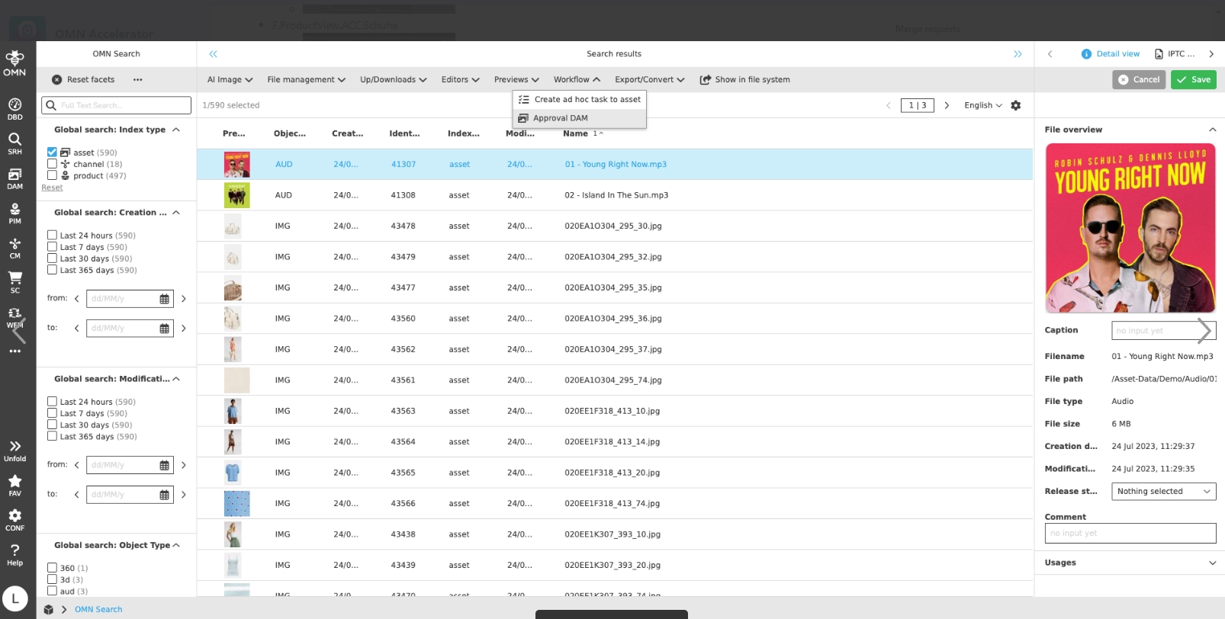Click the Caption input field
This screenshot has width=1225, height=619.
tap(1156, 331)
